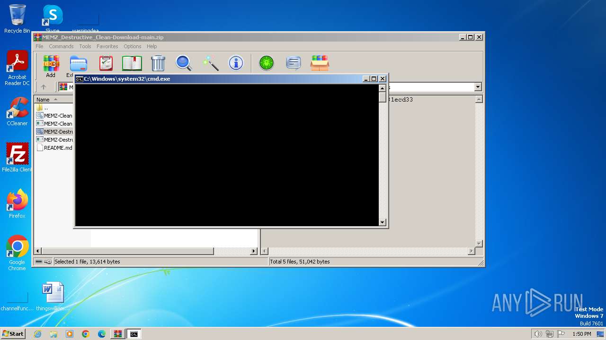Viewport: 606px width, 340px height.
Task: Open the Recycle Bin desktop icon
Action: (x=17, y=19)
